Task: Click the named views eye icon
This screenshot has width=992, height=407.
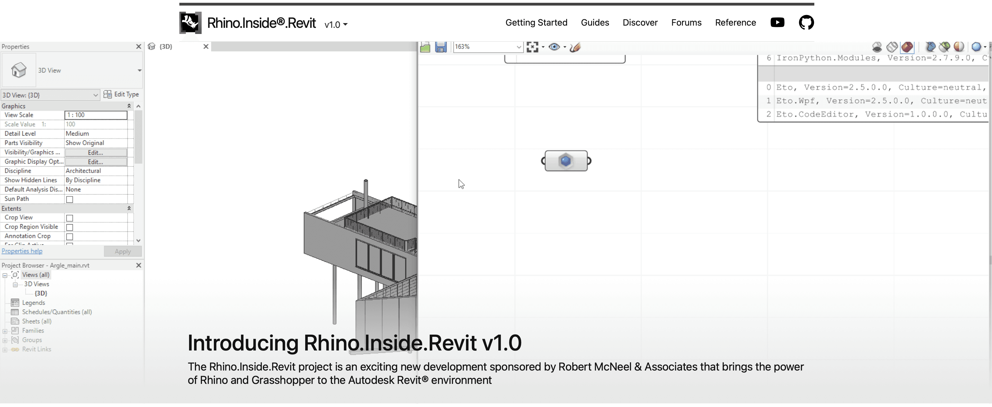Action: pyautogui.click(x=554, y=47)
